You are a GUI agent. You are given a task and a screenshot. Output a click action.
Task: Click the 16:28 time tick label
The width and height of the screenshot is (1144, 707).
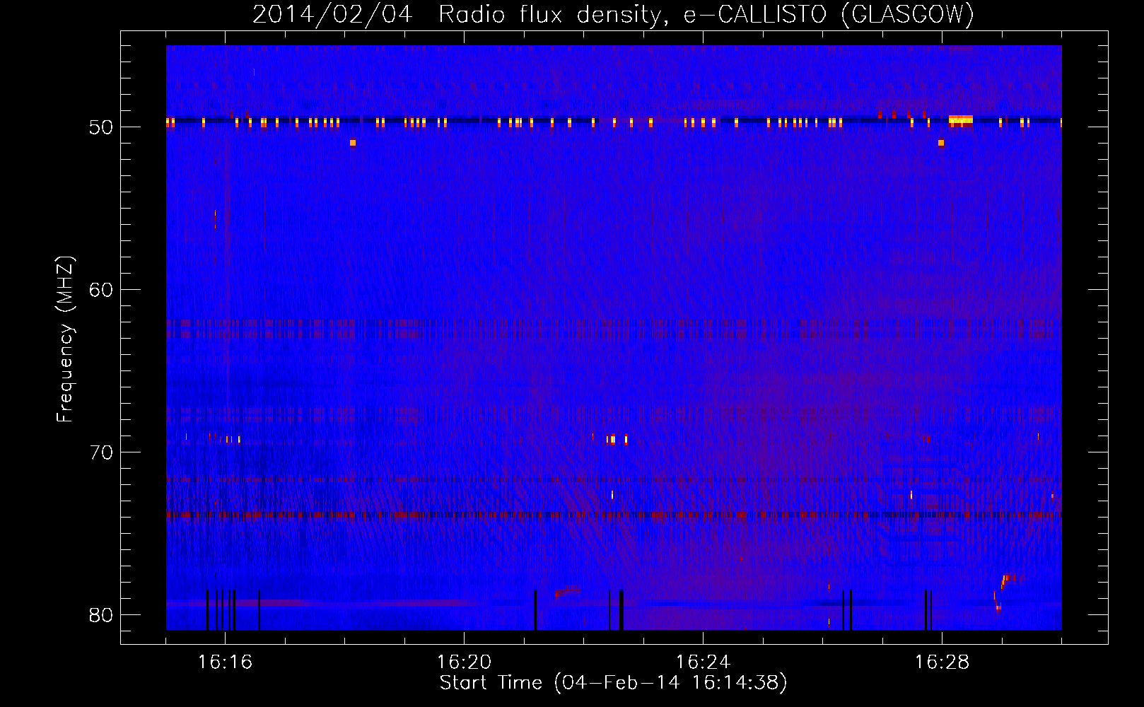point(942,662)
